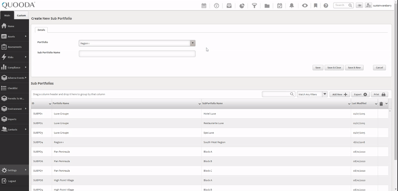Click the Cancel button
The height and width of the screenshot is (191, 398).
click(379, 68)
